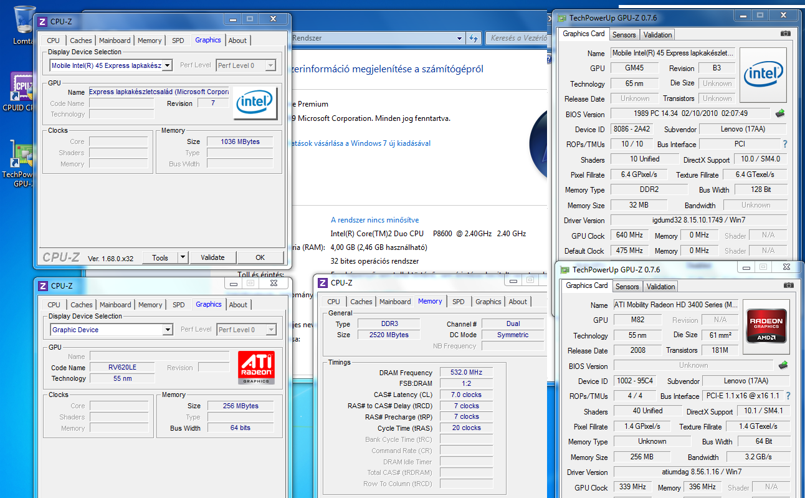Open the About tab in Intel CPU-Z window
Image resolution: width=805 pixels, height=498 pixels.
[237, 41]
